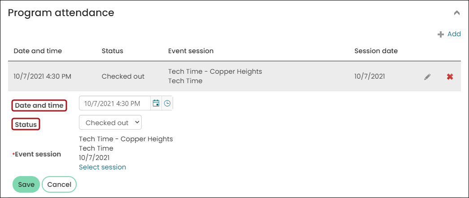Delete attendance record with red X icon
The image size is (469, 198).
450,76
